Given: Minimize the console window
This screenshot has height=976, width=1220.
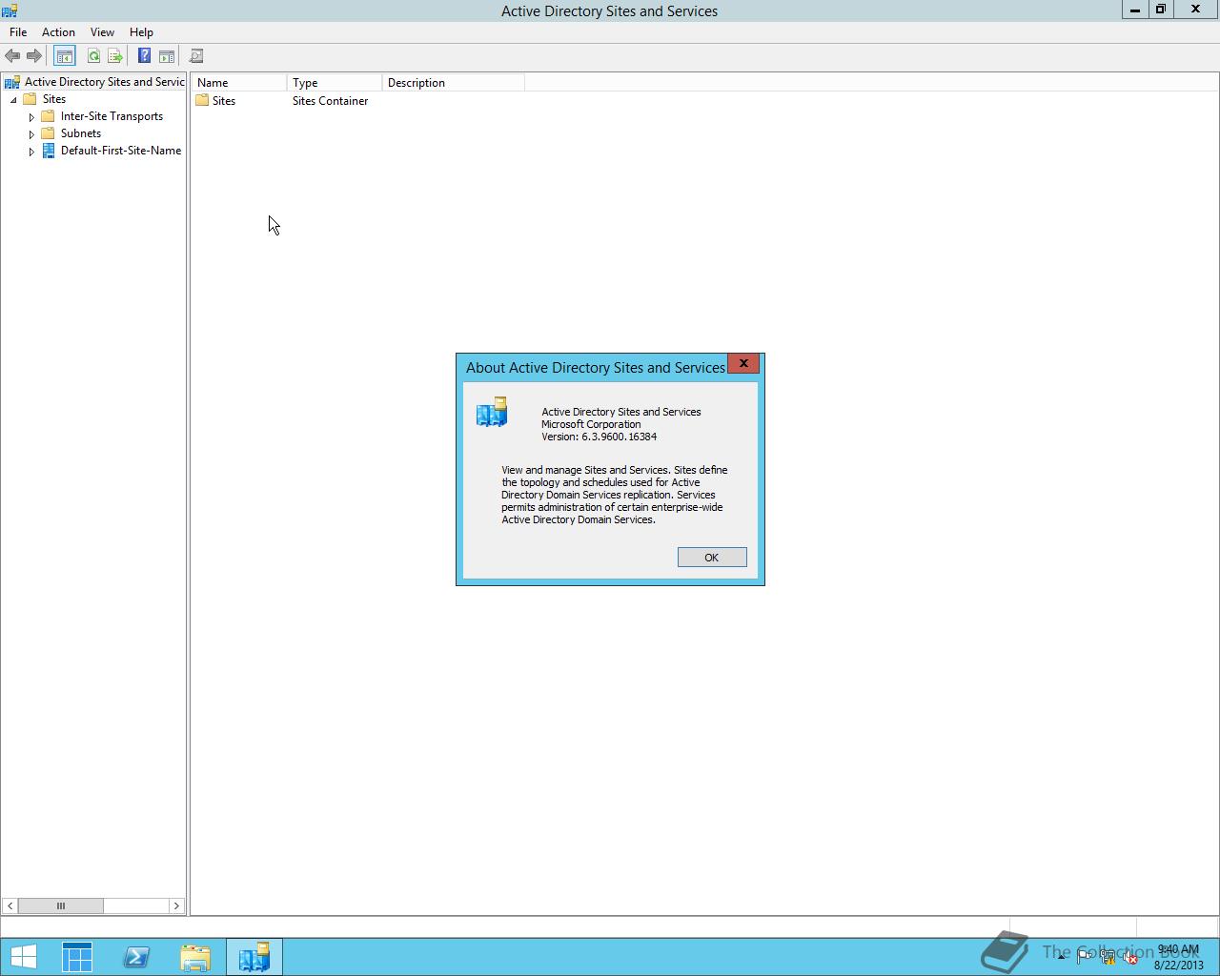Looking at the screenshot, I should [x=1134, y=10].
